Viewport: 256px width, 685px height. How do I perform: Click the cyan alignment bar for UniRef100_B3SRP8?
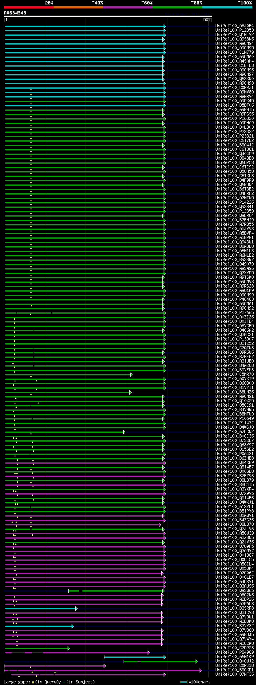41,608
